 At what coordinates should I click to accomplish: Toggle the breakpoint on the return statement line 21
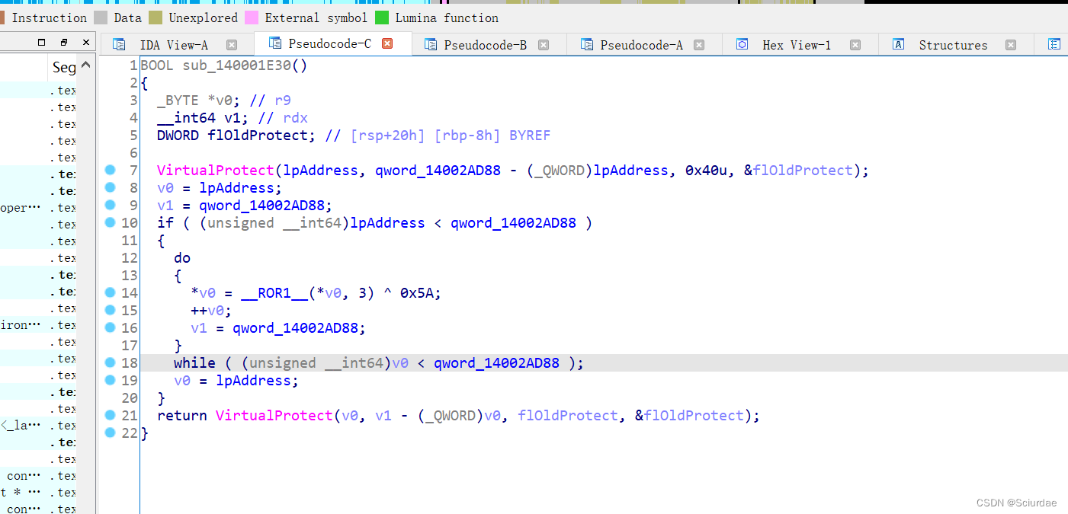111,415
